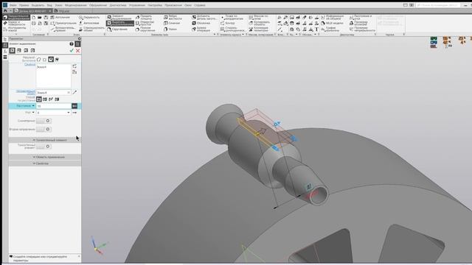Toggle the Thin-walled element switch
The image size is (472, 265).
tap(44, 146)
